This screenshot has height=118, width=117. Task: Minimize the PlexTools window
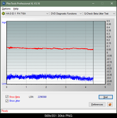coord(93,4)
